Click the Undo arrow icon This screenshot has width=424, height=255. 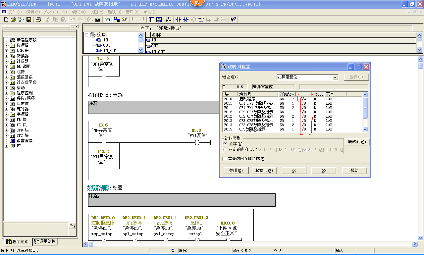(73, 20)
